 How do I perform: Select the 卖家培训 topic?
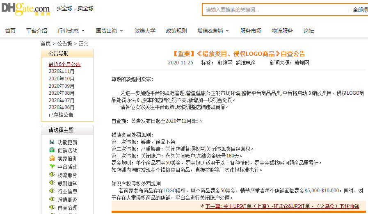tap(67, 159)
